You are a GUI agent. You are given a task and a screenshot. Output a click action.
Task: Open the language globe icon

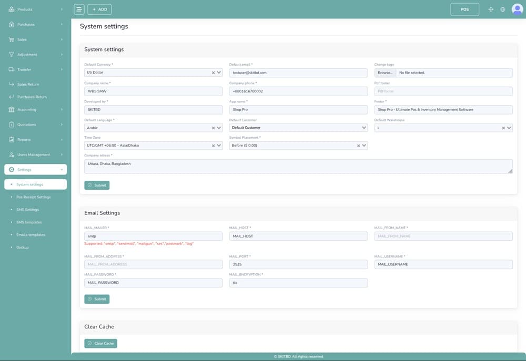coord(503,9)
